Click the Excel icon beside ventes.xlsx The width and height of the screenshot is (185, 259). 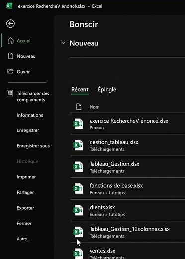point(78,254)
